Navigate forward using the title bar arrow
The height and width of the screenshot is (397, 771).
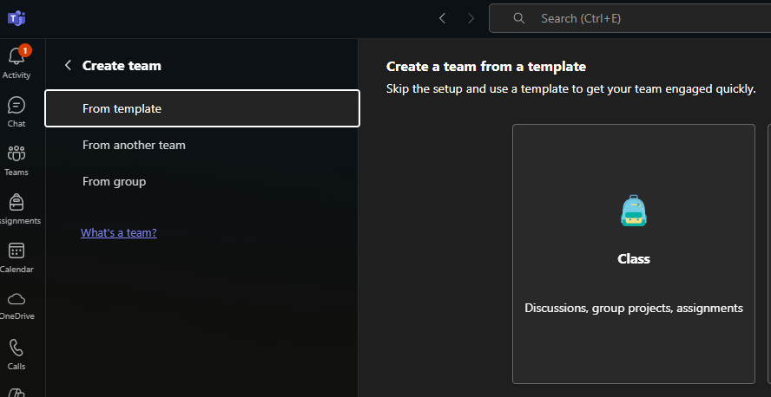click(x=471, y=18)
